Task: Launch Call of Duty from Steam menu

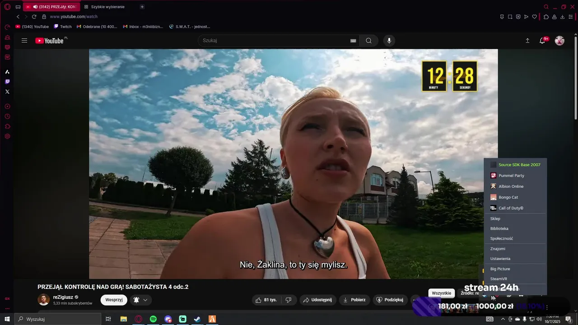Action: pos(515,208)
